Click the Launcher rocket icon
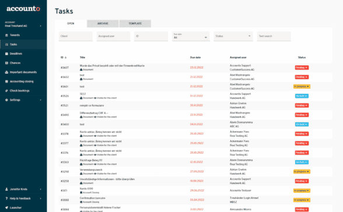This screenshot has height=212, width=343. pyautogui.click(x=6, y=208)
